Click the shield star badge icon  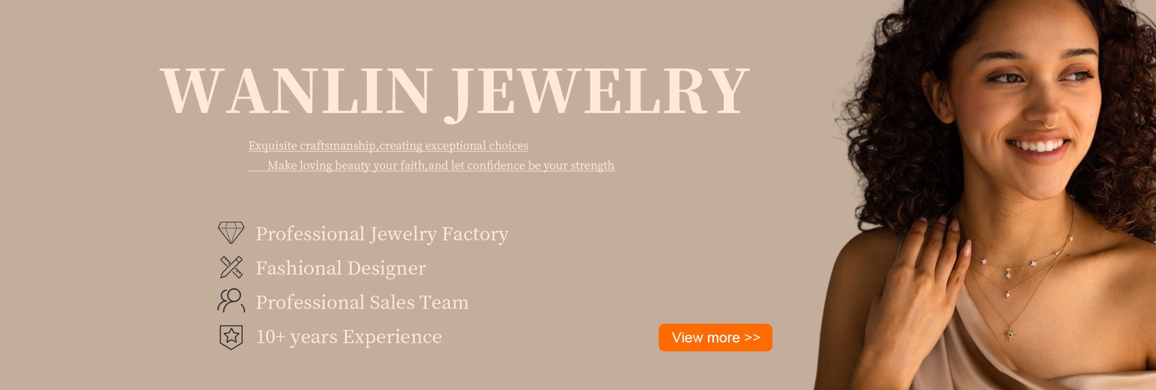click(x=231, y=337)
